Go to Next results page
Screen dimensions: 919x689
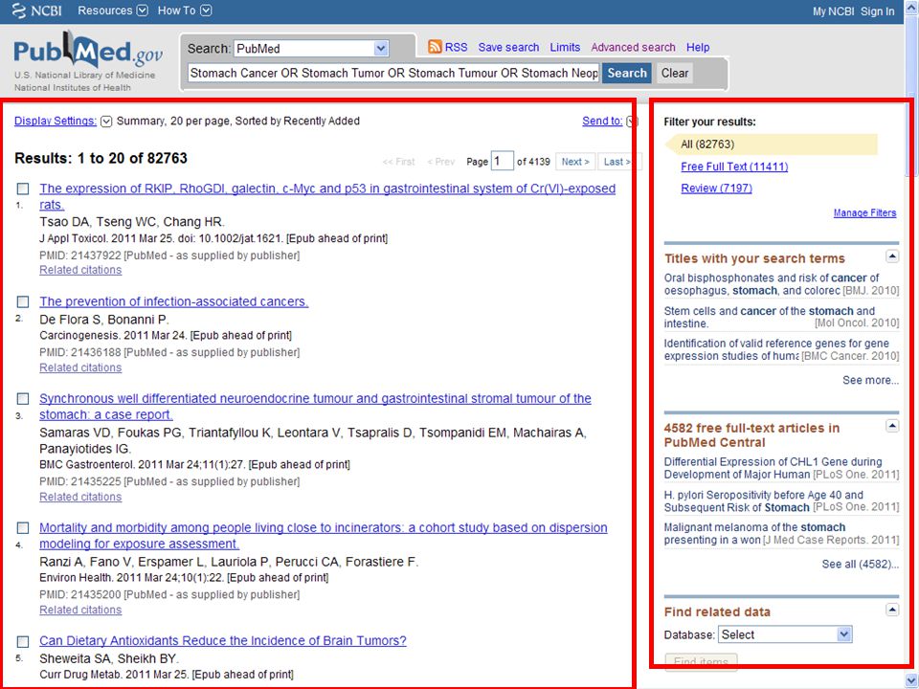coord(575,162)
